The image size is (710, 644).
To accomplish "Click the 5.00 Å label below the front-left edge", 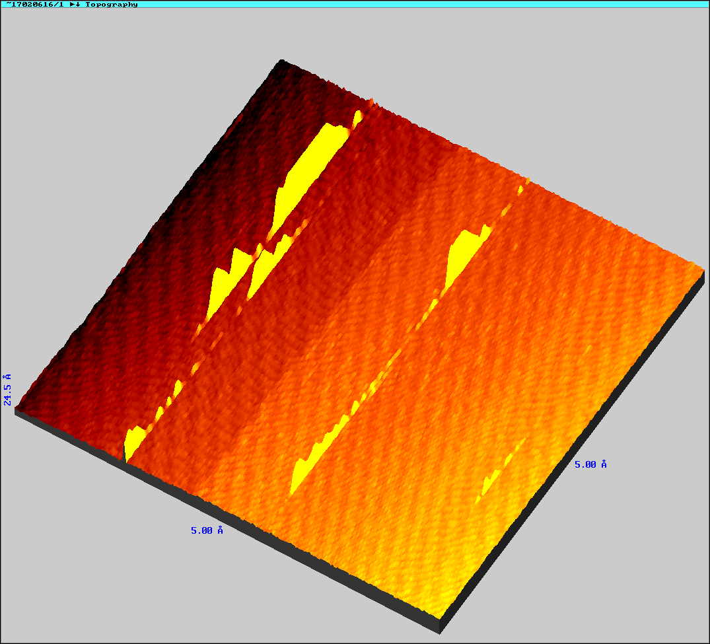I will pyautogui.click(x=207, y=530).
